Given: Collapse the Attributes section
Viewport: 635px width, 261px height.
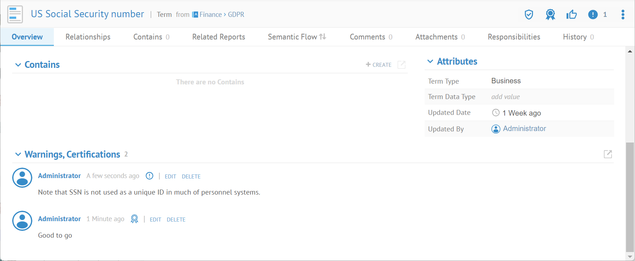Looking at the screenshot, I should pyautogui.click(x=430, y=61).
